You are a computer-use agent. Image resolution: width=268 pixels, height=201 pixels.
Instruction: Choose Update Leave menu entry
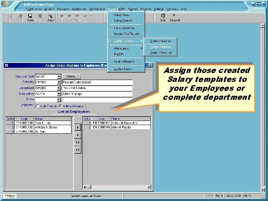click(x=126, y=69)
